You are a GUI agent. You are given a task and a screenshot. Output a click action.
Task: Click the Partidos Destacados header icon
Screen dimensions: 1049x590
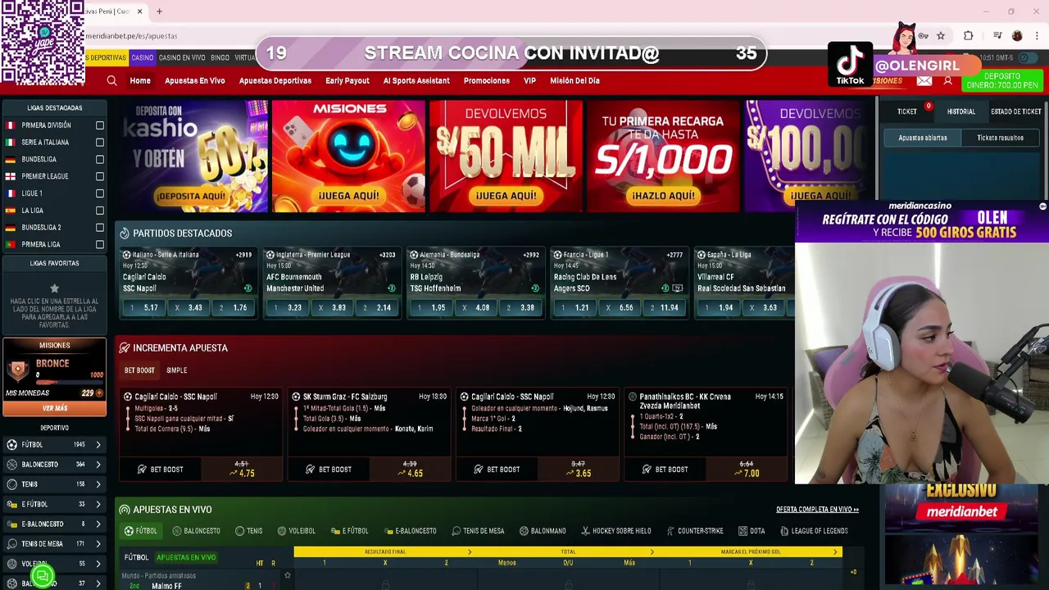124,234
